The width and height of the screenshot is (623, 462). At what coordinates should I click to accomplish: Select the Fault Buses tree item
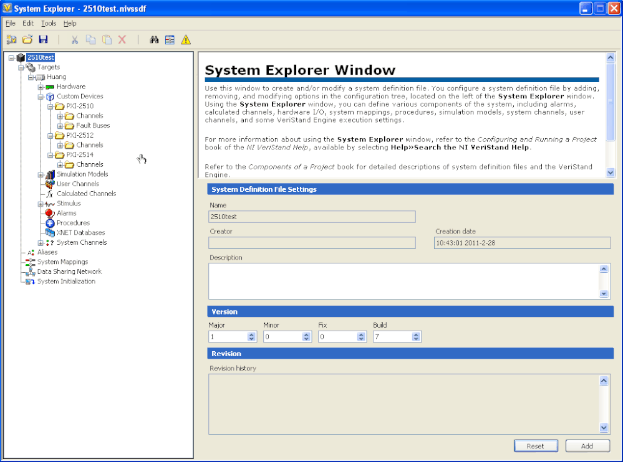tap(93, 125)
